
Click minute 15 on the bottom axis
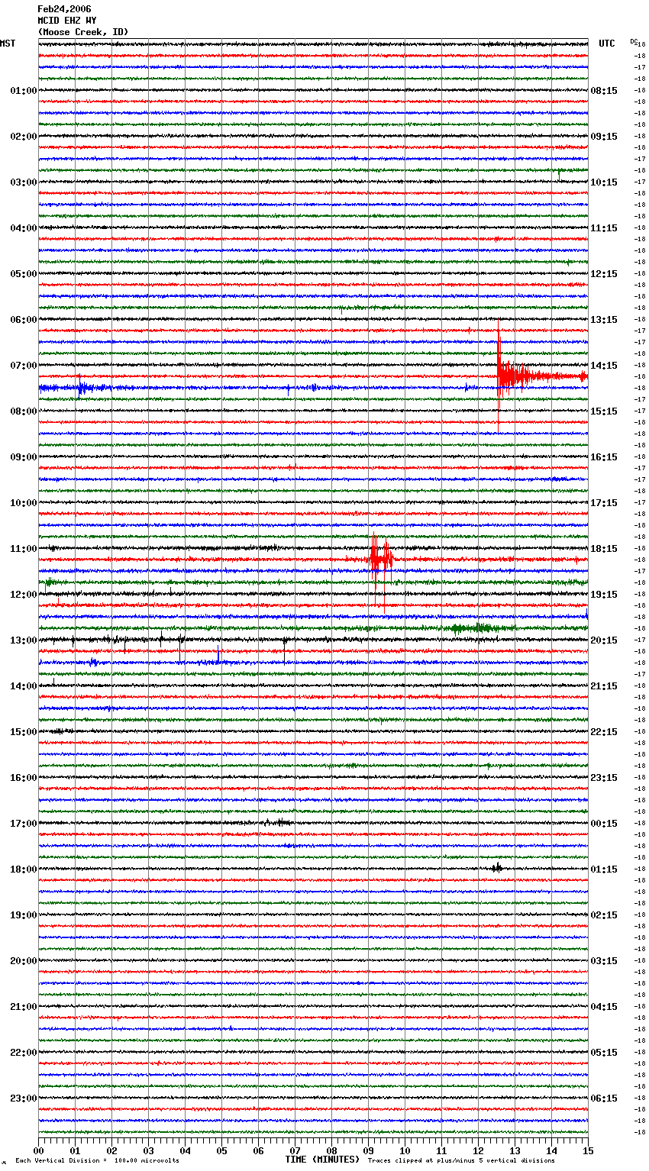(x=588, y=1150)
